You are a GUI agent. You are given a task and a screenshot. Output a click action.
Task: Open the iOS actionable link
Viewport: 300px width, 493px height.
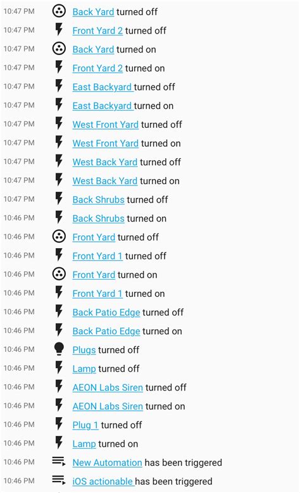[x=103, y=482]
